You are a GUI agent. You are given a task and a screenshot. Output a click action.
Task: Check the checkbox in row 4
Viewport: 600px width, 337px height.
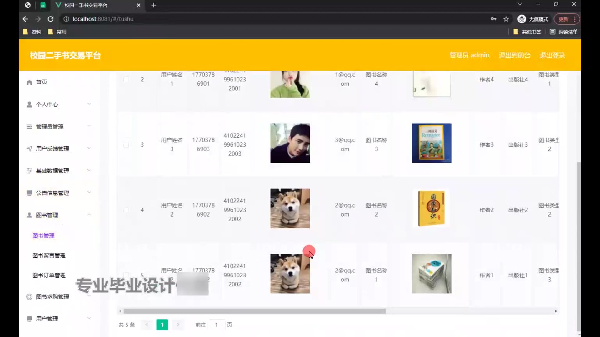126,210
